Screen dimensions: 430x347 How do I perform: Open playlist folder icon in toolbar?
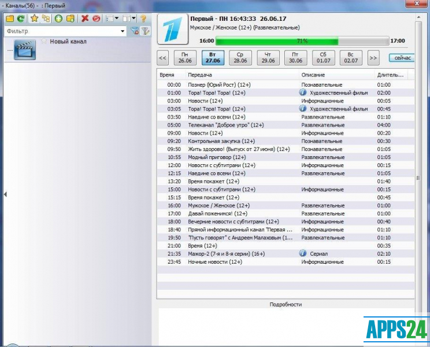(x=10, y=19)
